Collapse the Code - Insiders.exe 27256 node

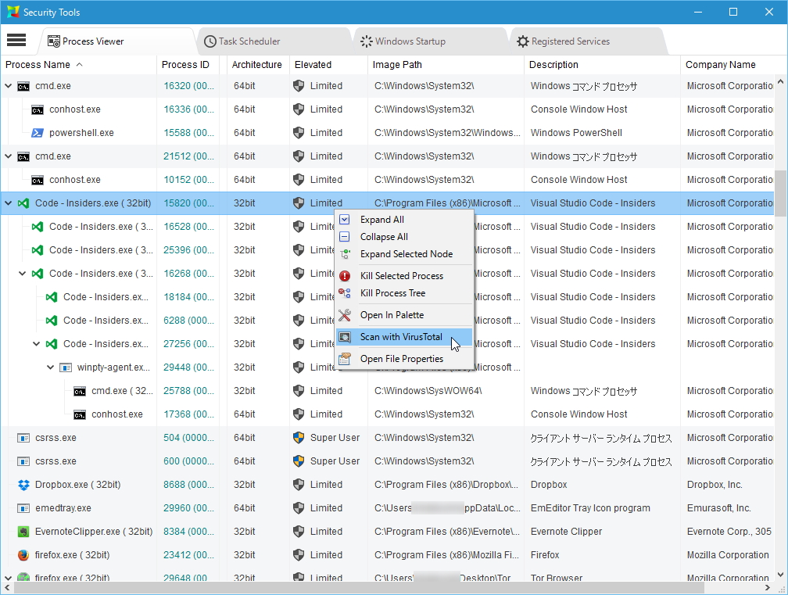(36, 344)
